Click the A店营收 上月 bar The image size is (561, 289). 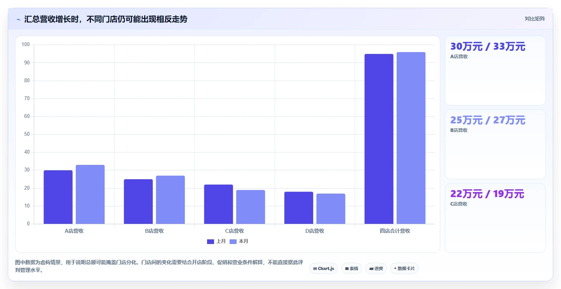pos(58,197)
